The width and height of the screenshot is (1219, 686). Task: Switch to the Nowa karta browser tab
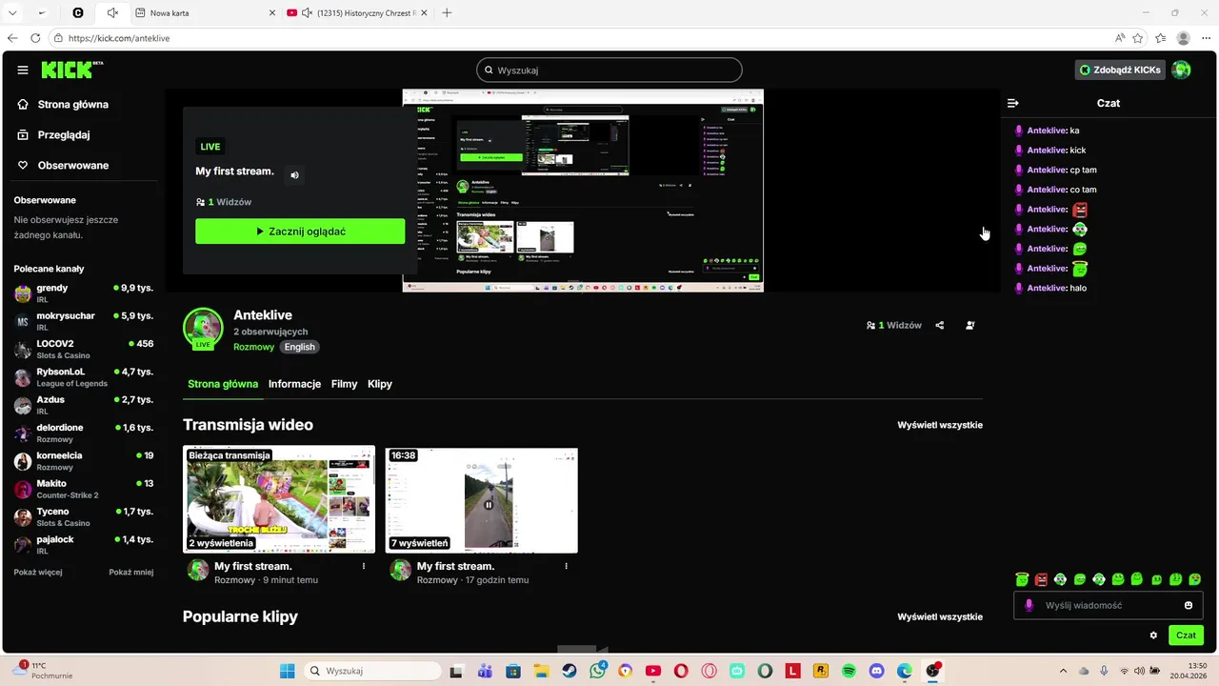click(x=205, y=12)
